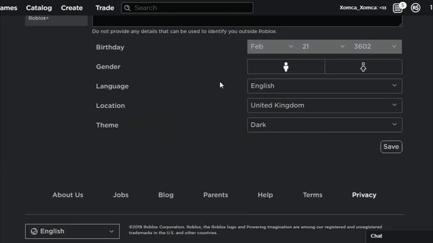Screen dimensions: 433x243
Task: Open the birthday year dropdown showing 3602
Action: pyautogui.click(x=375, y=47)
